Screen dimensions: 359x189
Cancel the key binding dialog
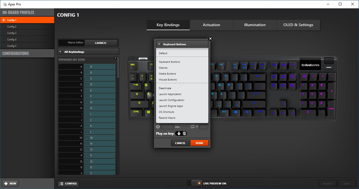[x=180, y=143]
